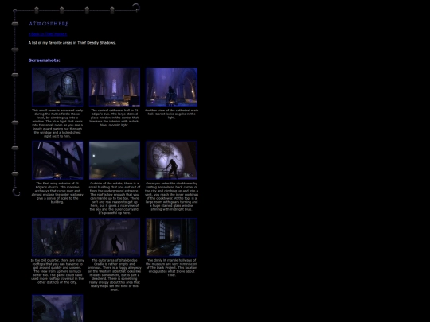Click the 'A list of my favorite areas' sentence

pos(72,43)
